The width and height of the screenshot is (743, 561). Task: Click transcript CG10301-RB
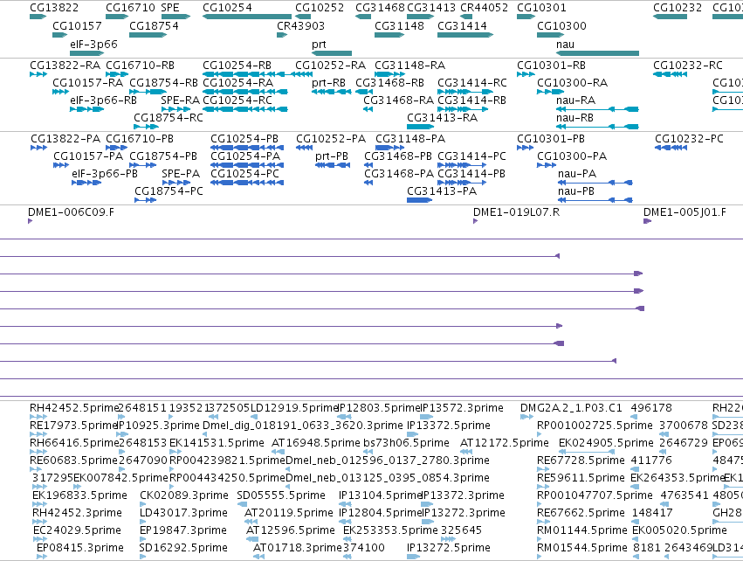552,65
